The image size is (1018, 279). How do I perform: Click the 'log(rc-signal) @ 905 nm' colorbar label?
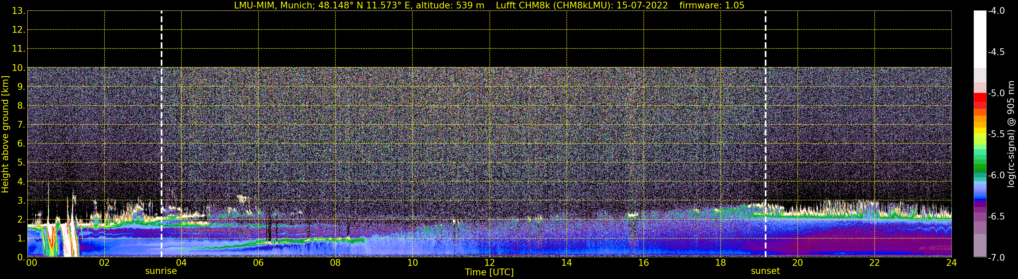1011,134
